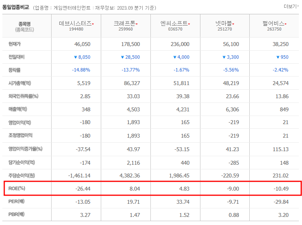This screenshot has height=225, width=302.
Task: Click the 외국인취득률(%) row label
Action: (x=23, y=96)
